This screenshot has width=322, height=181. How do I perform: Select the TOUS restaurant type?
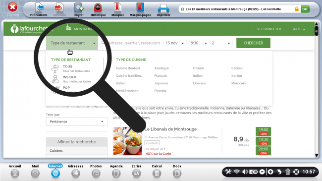[x=71, y=68]
